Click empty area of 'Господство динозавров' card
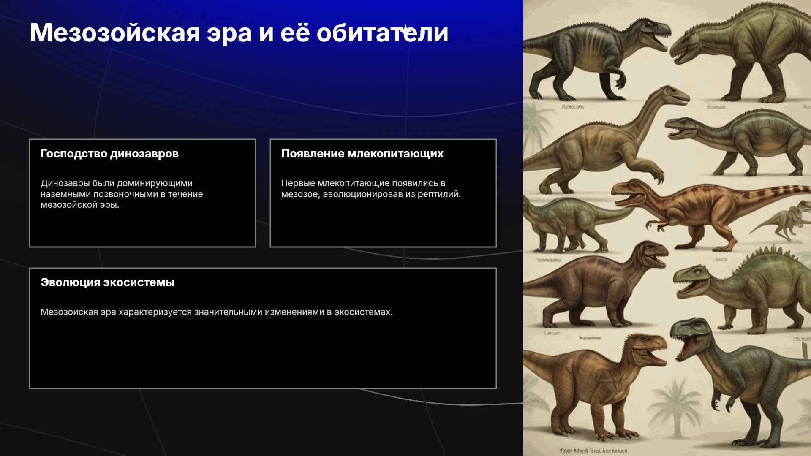This screenshot has height=456, width=811. 142,228
